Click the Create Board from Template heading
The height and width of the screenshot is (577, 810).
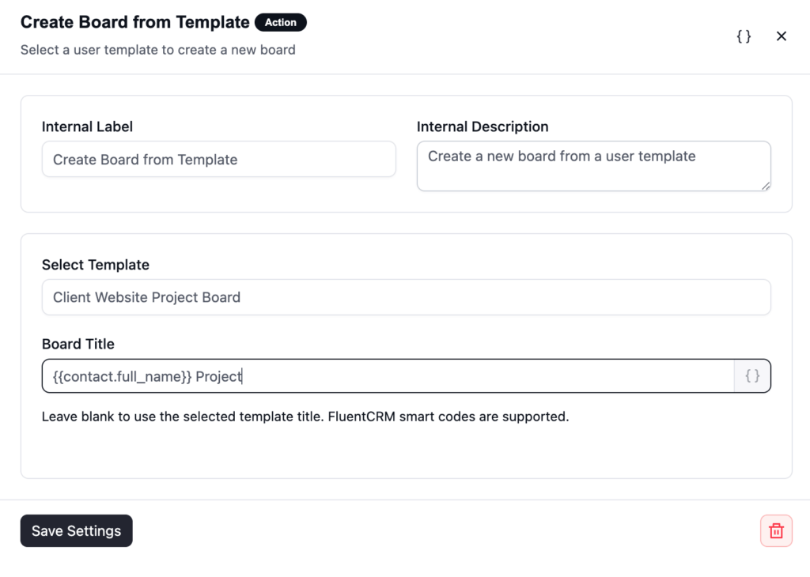click(x=134, y=22)
